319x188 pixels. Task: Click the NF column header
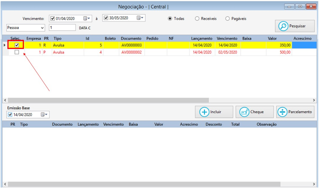click(171, 38)
